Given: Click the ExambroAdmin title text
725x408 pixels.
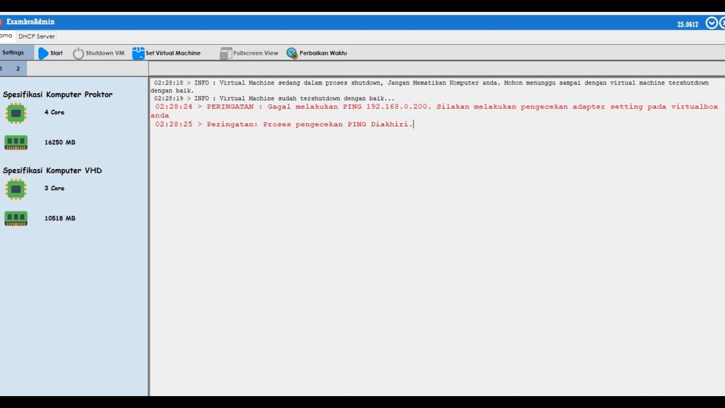Looking at the screenshot, I should 31,22.
